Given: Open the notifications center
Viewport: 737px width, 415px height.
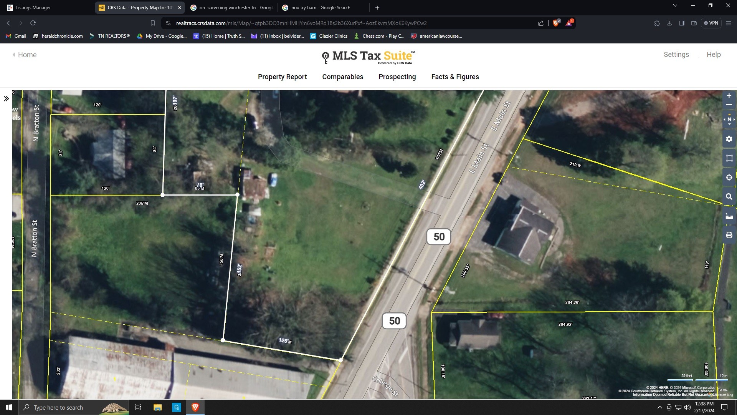Looking at the screenshot, I should (724, 407).
